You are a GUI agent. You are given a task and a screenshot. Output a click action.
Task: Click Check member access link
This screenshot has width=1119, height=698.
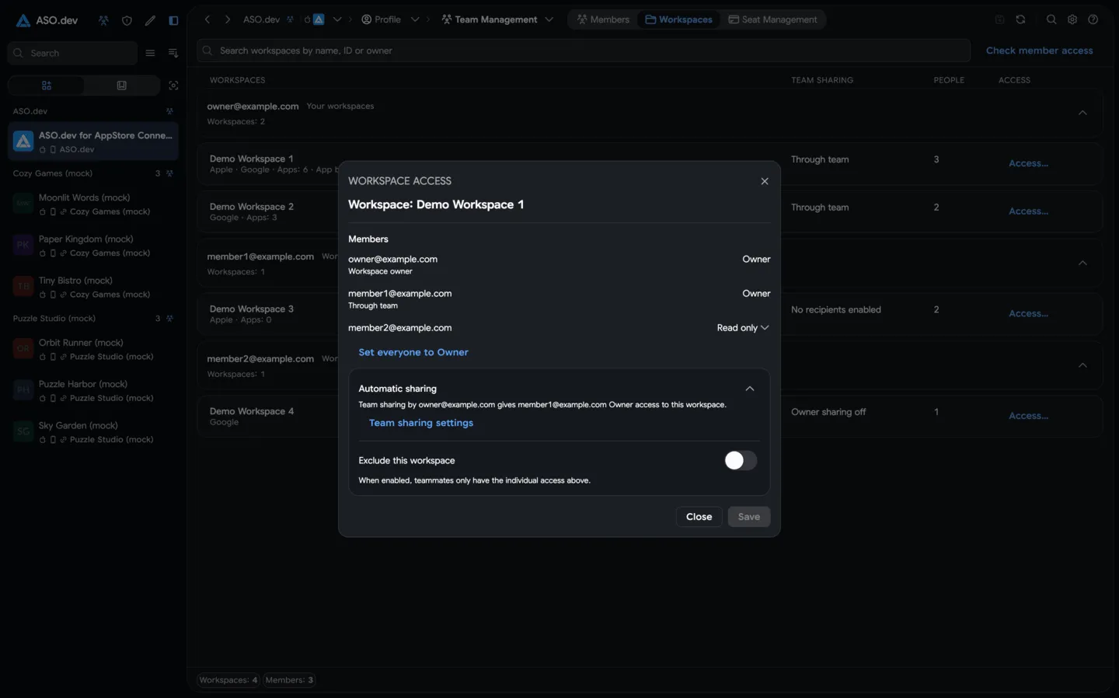pyautogui.click(x=1039, y=51)
